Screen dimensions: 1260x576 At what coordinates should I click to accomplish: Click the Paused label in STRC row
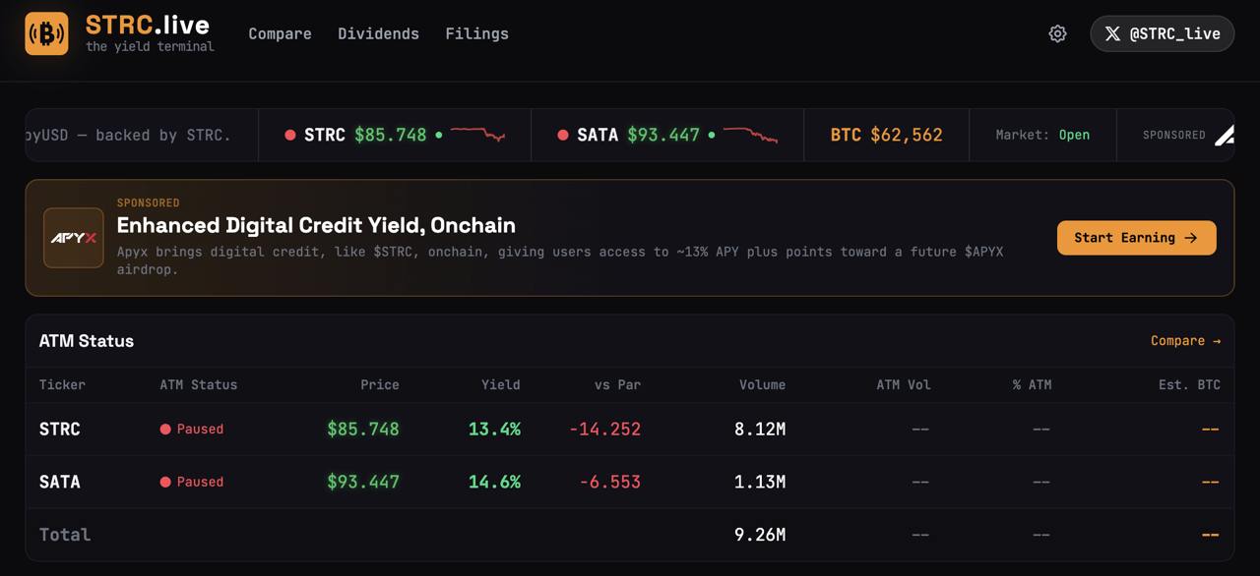(200, 429)
